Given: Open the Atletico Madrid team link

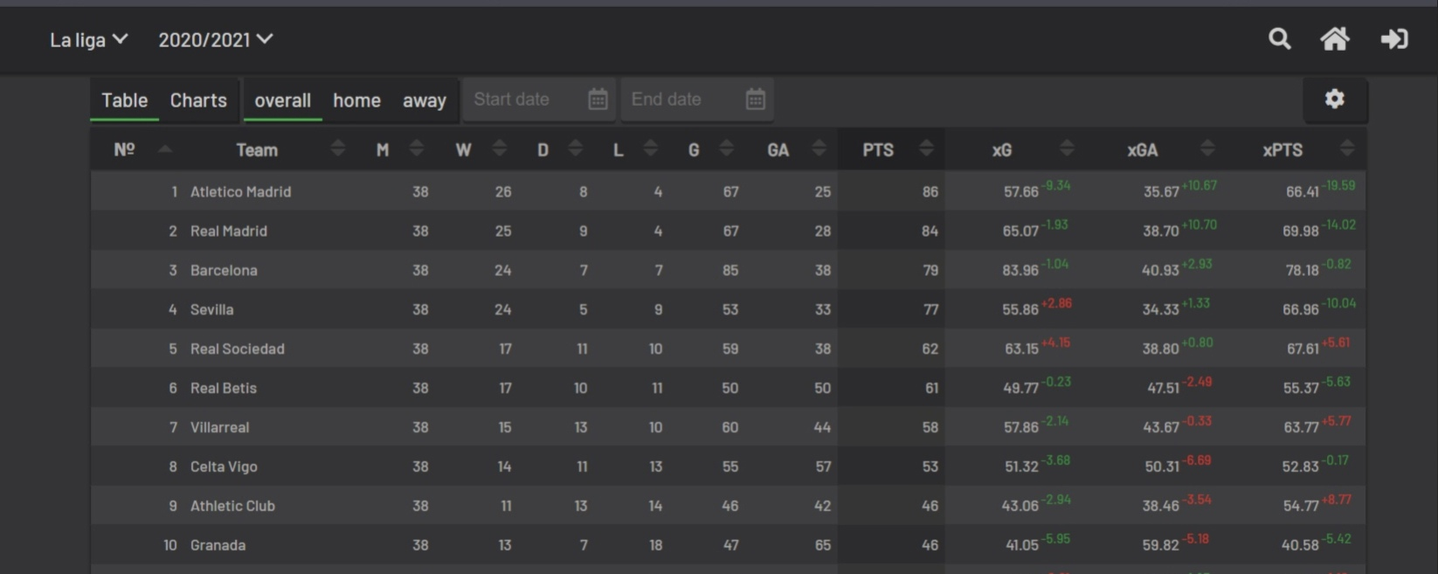Looking at the screenshot, I should click(241, 191).
